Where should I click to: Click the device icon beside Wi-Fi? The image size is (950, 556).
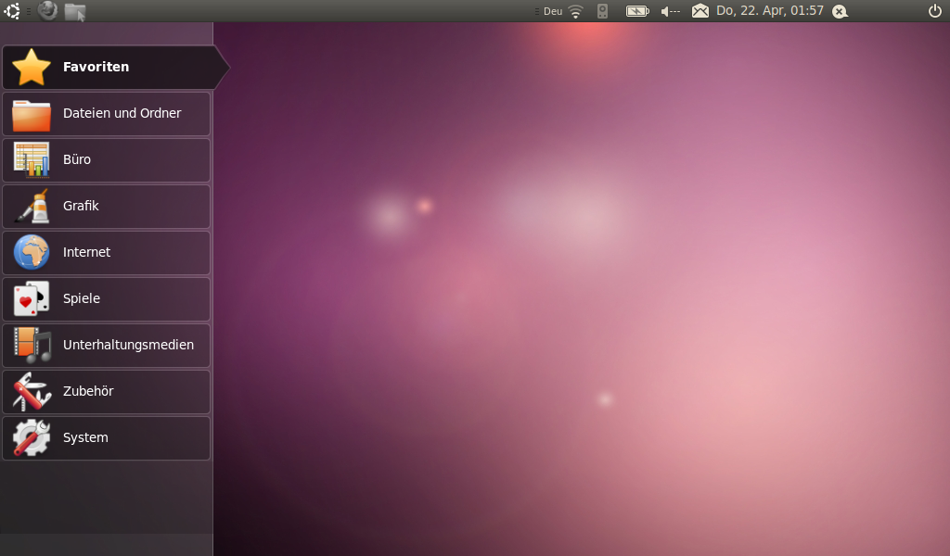click(602, 11)
